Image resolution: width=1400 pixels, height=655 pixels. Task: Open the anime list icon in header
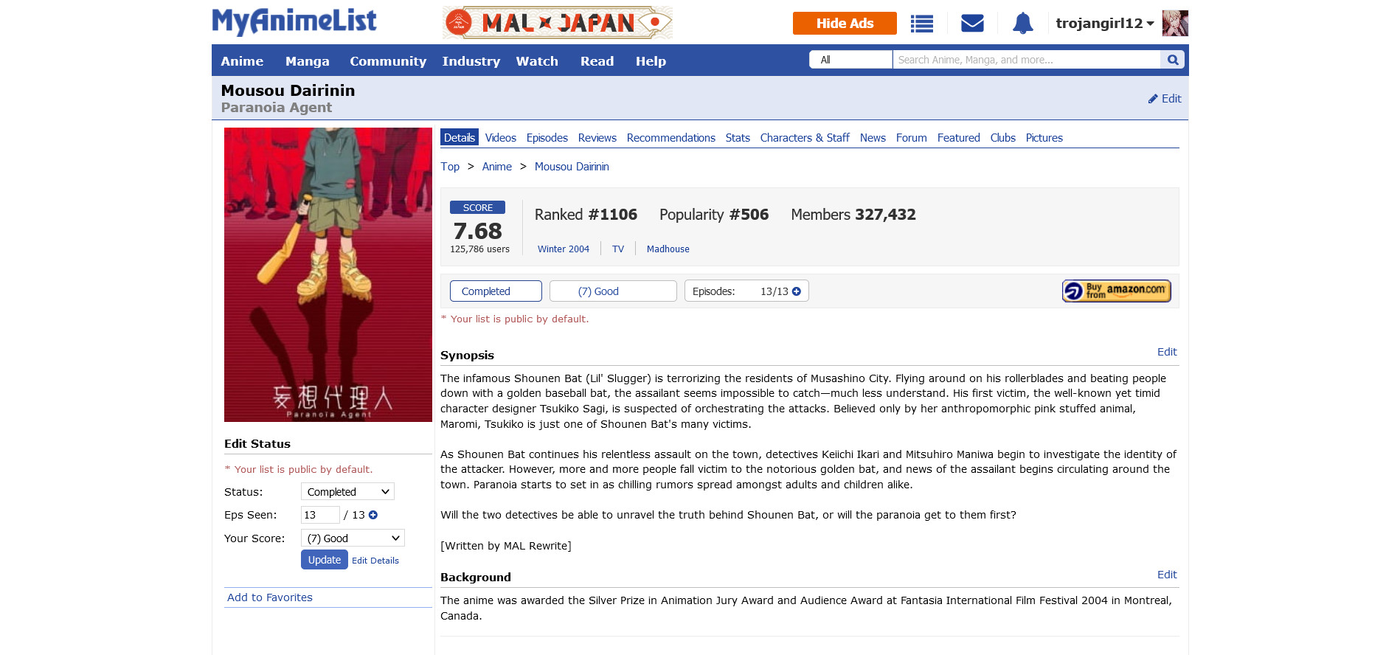922,24
